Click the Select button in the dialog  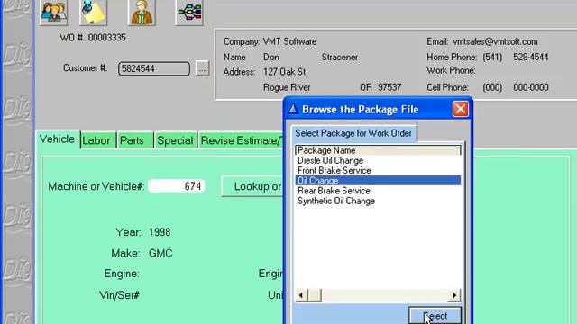pos(435,316)
